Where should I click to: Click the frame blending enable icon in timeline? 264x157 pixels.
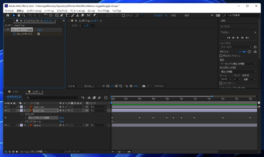[x=94, y=98]
